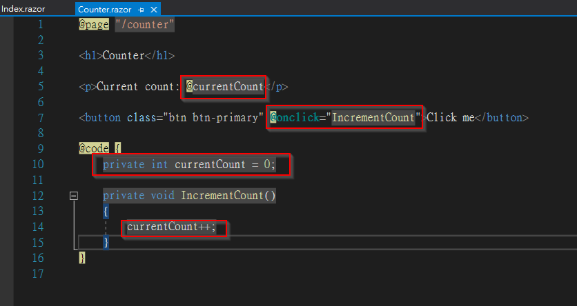Viewport: 577px width, 306px height.
Task: Collapse the IncrementCount method outline
Action: click(x=74, y=196)
